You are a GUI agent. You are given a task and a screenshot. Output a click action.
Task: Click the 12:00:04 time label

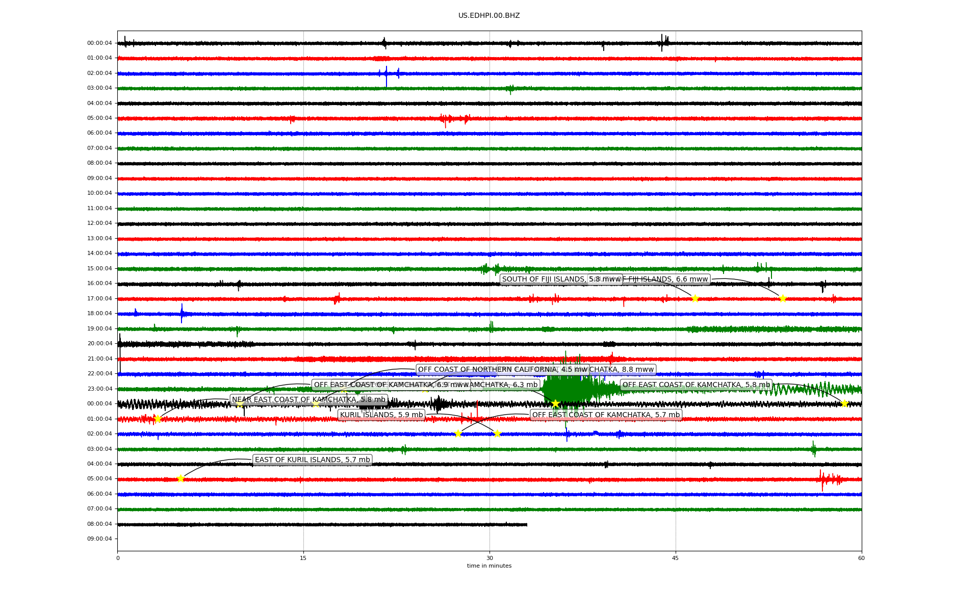[99, 223]
